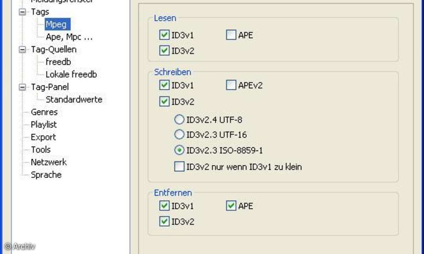Select the Export tree item

43,137
